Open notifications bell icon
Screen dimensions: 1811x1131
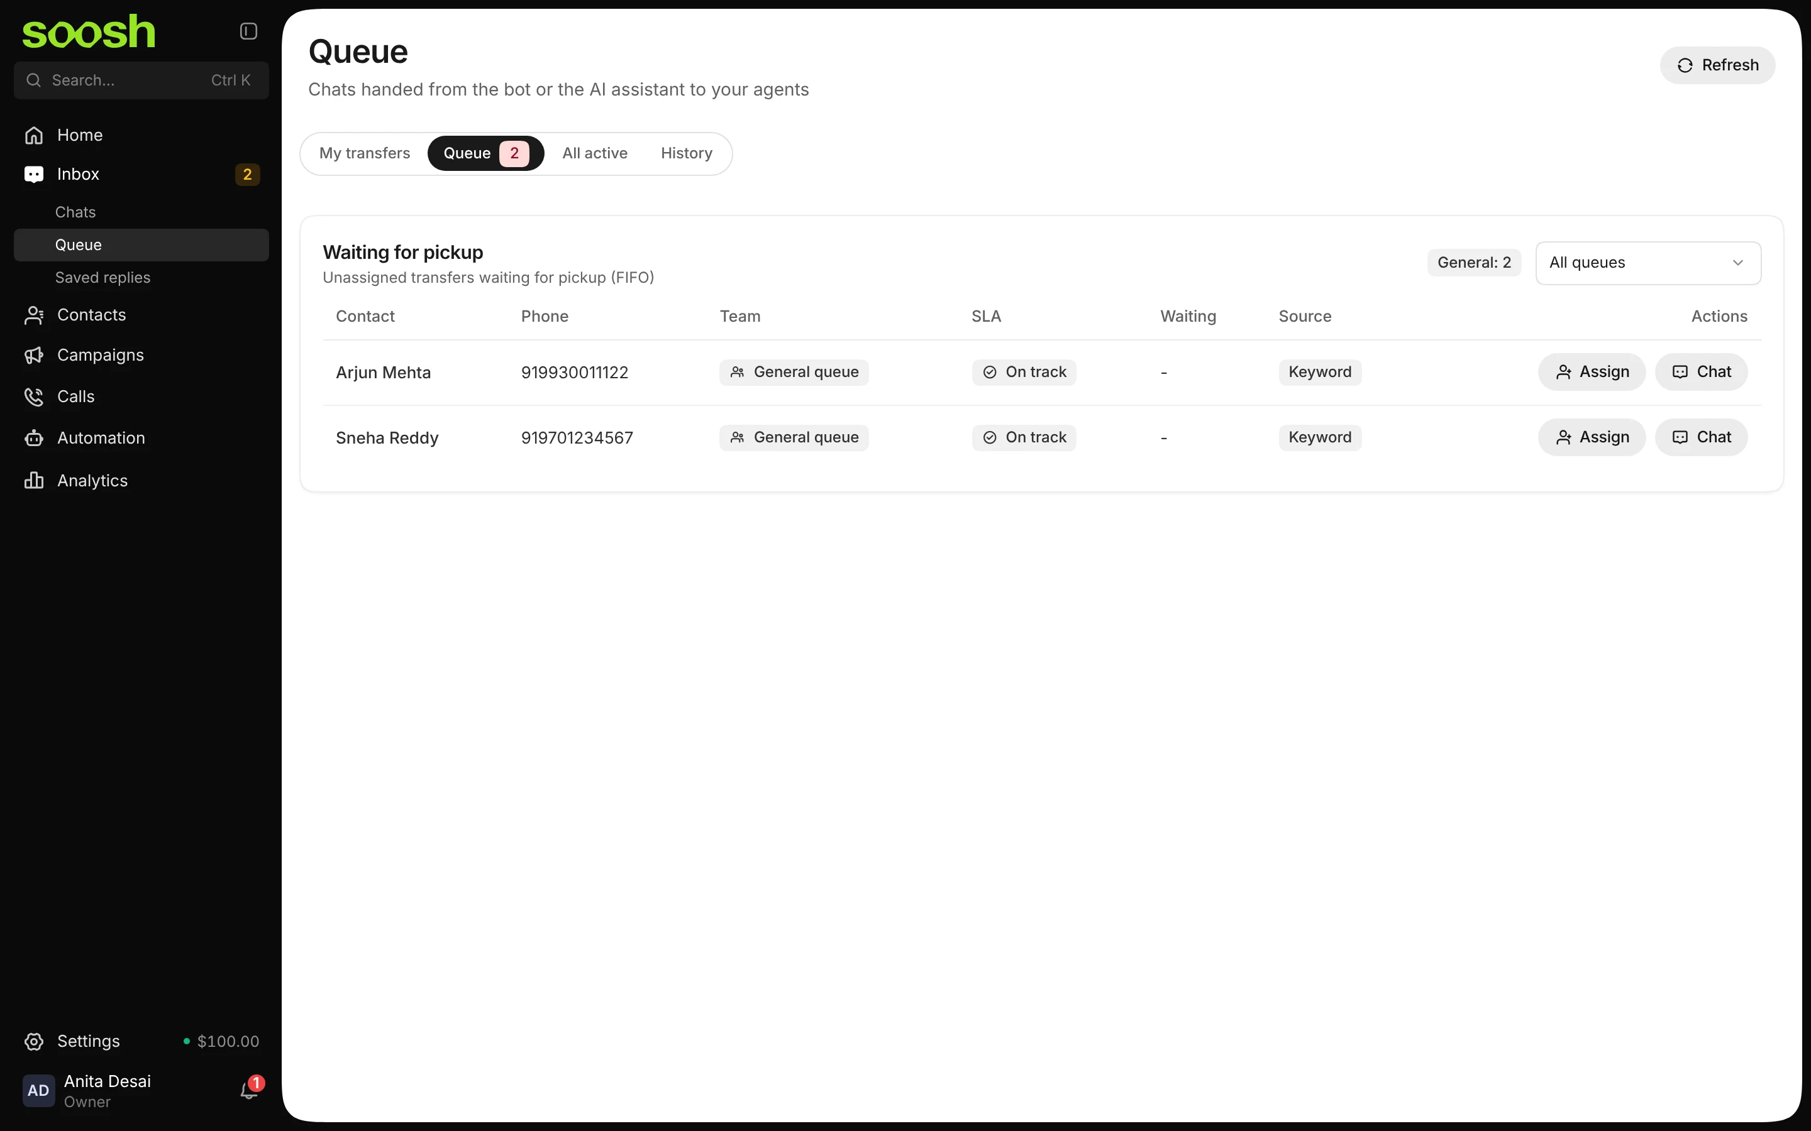pyautogui.click(x=249, y=1091)
